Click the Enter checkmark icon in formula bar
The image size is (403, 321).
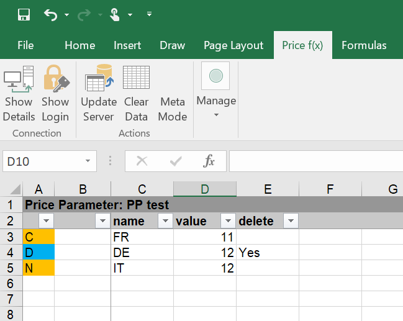click(176, 161)
